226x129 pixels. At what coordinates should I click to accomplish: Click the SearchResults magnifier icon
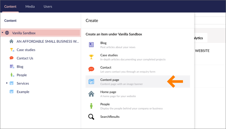pyautogui.click(x=91, y=117)
